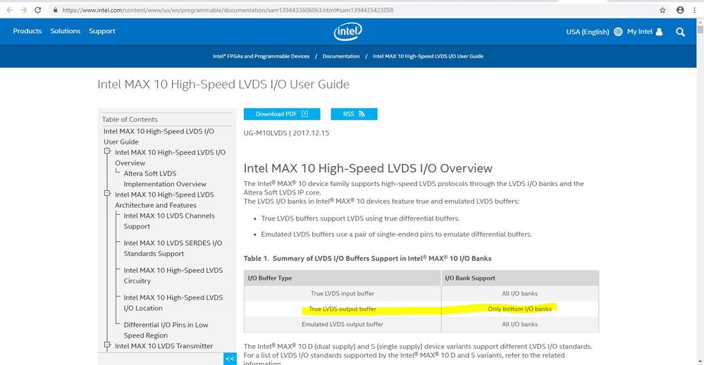Collapse the Intel MAX 10 High-Speed LVDS I/O Overview tree node
The image size is (704, 365).
point(107,151)
